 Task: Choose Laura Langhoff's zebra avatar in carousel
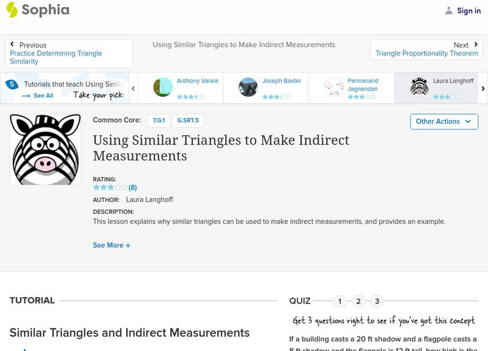(419, 87)
